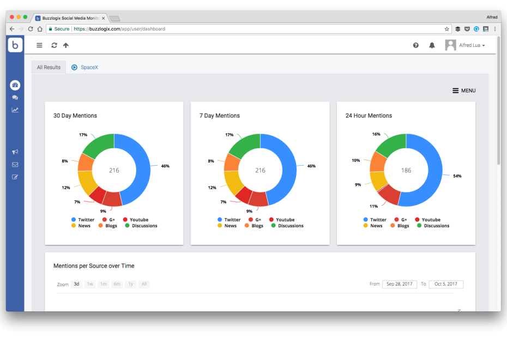
Task: Switch to the SpaceX tab
Action: 89,67
